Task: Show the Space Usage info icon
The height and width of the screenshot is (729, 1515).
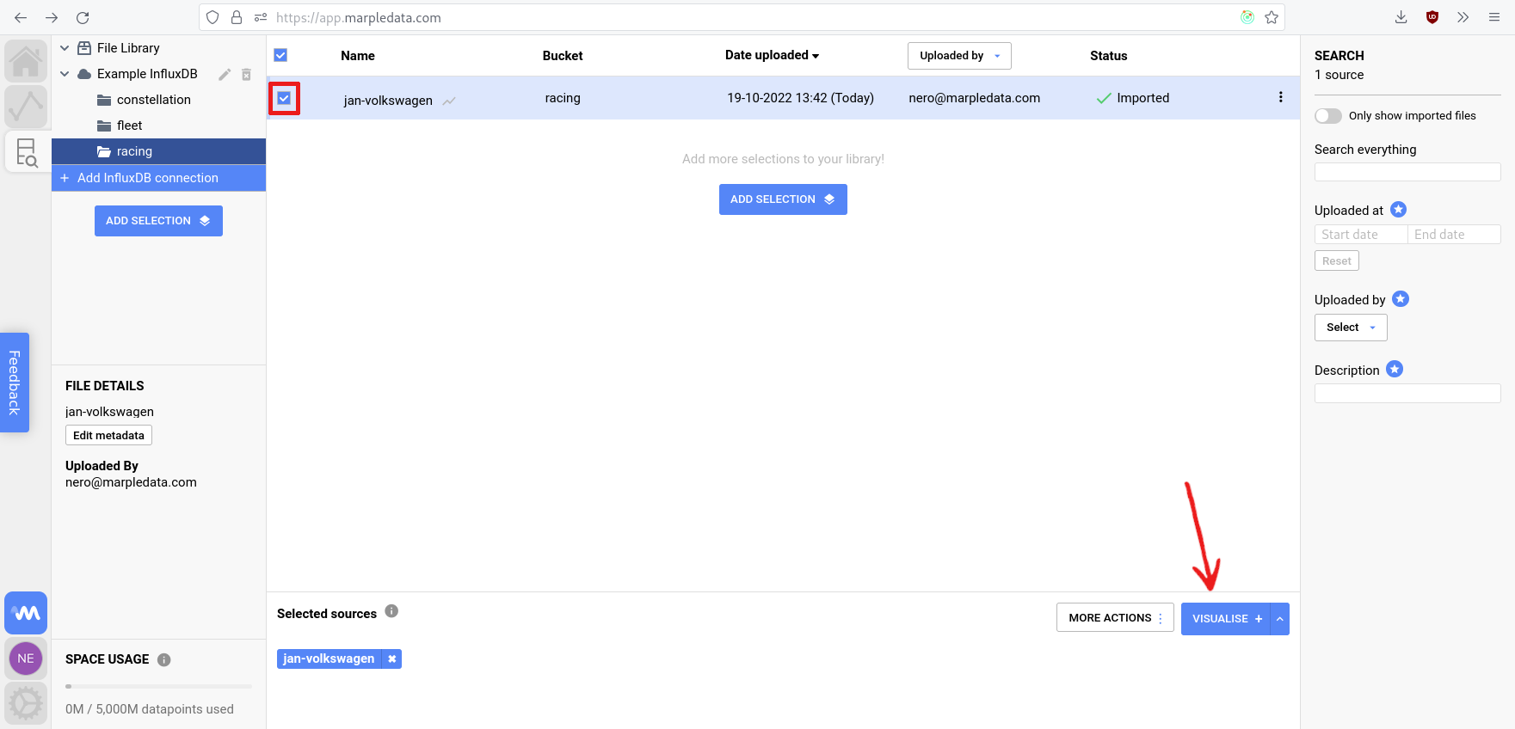Action: pyautogui.click(x=164, y=659)
